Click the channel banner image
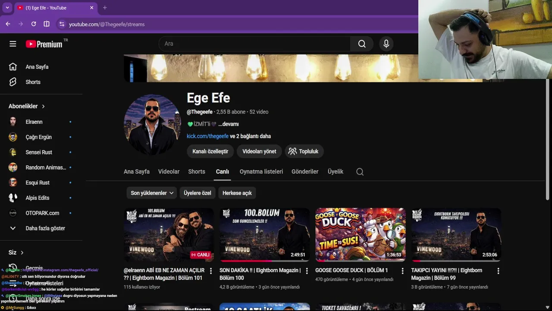 [271, 68]
